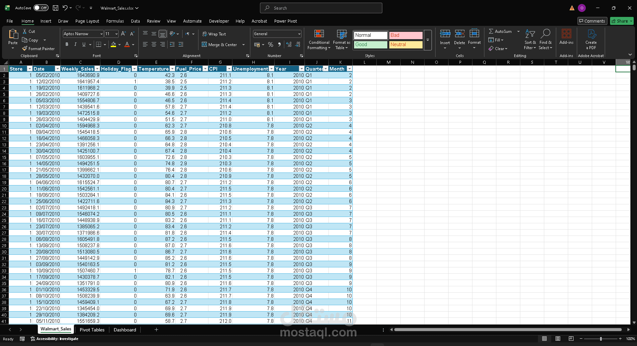Click the Select All corner box
Screen dimensions: 637x346
coord(5,62)
